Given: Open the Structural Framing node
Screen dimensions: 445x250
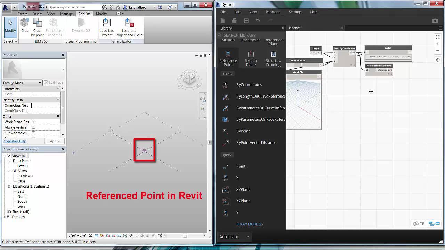Looking at the screenshot, I should coord(273,58).
